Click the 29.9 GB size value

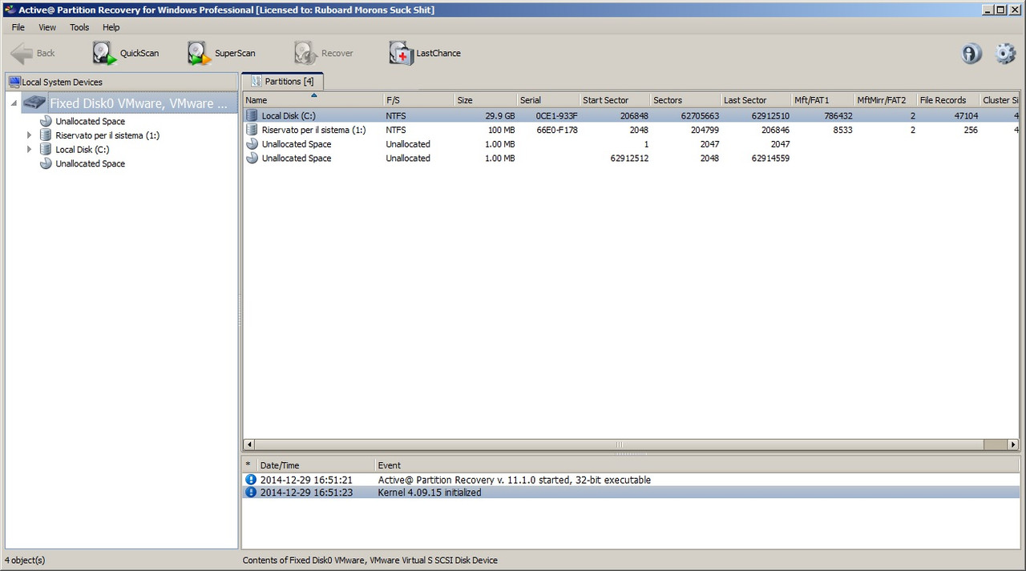point(499,116)
